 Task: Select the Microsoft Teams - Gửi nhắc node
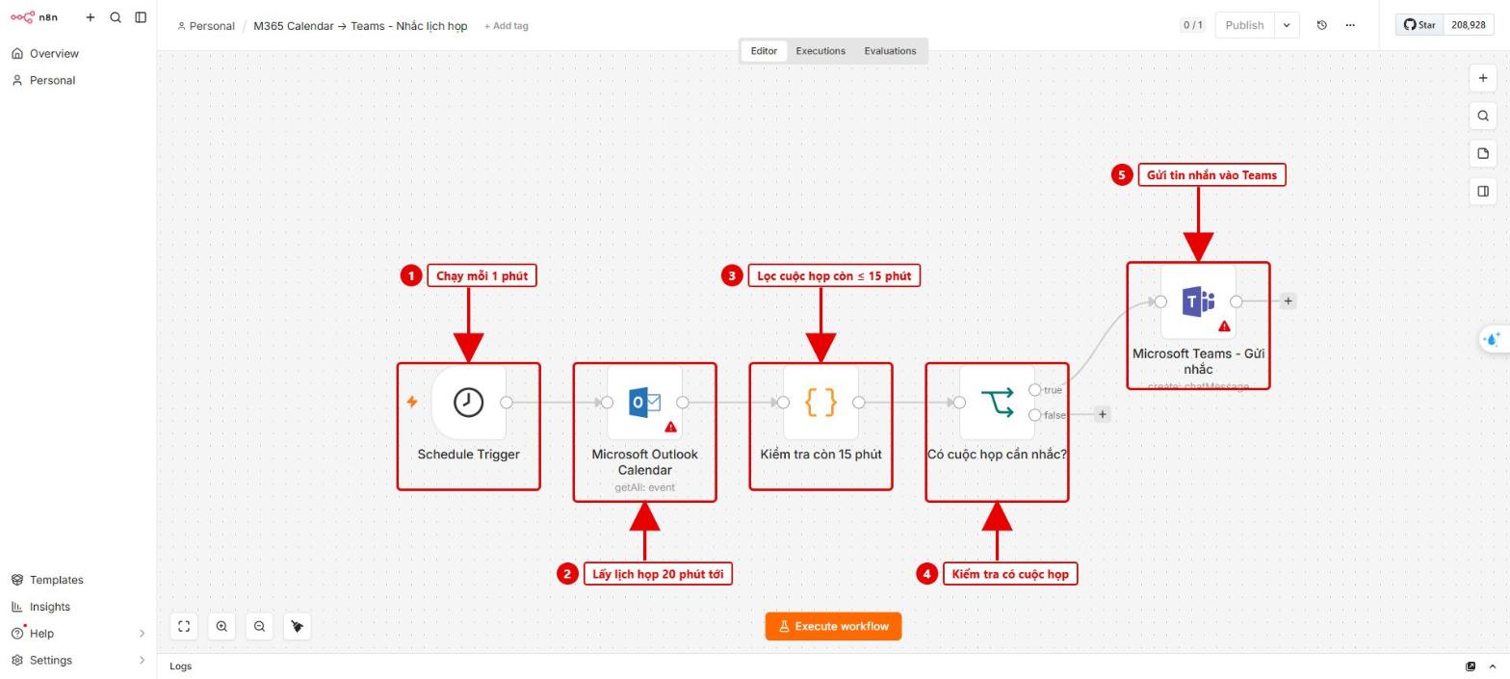tap(1198, 301)
